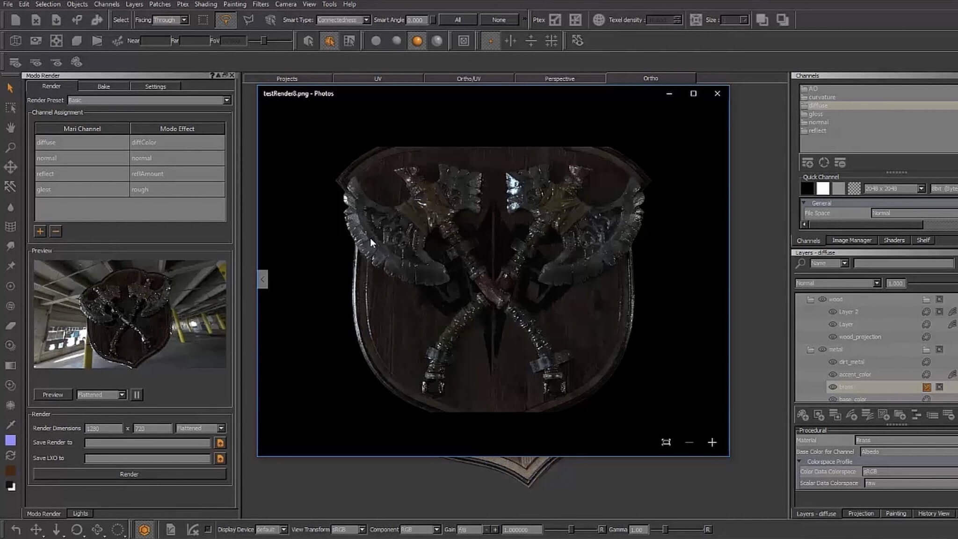Switch to the Bake tab
Screen dimensions: 958x539
click(x=103, y=87)
